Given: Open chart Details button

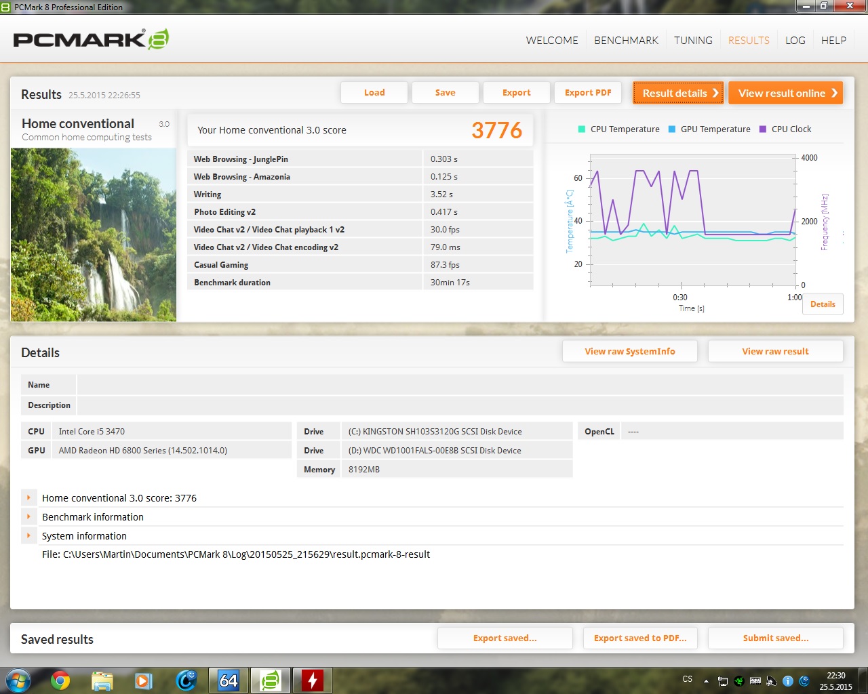Looking at the screenshot, I should point(823,304).
